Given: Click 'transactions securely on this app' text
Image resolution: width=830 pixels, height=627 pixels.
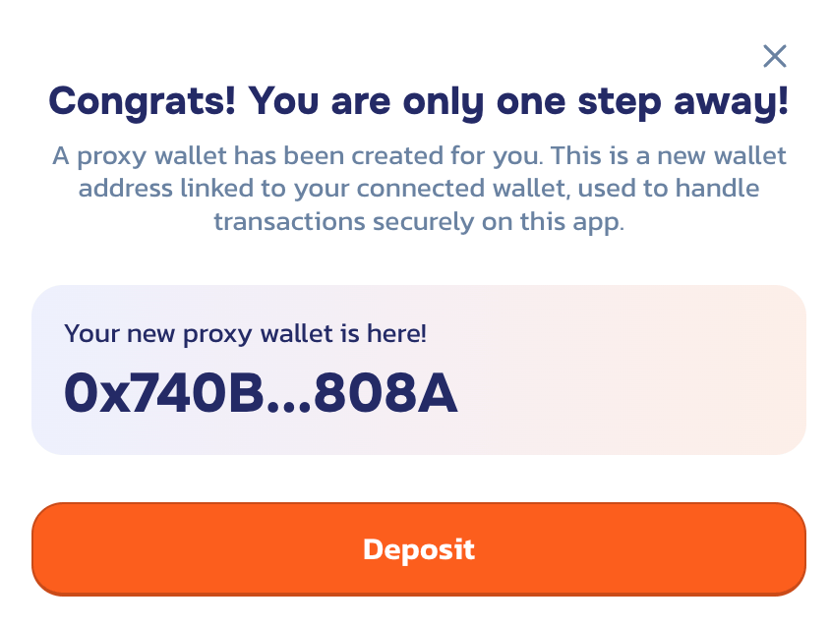Looking at the screenshot, I should coord(418,221).
